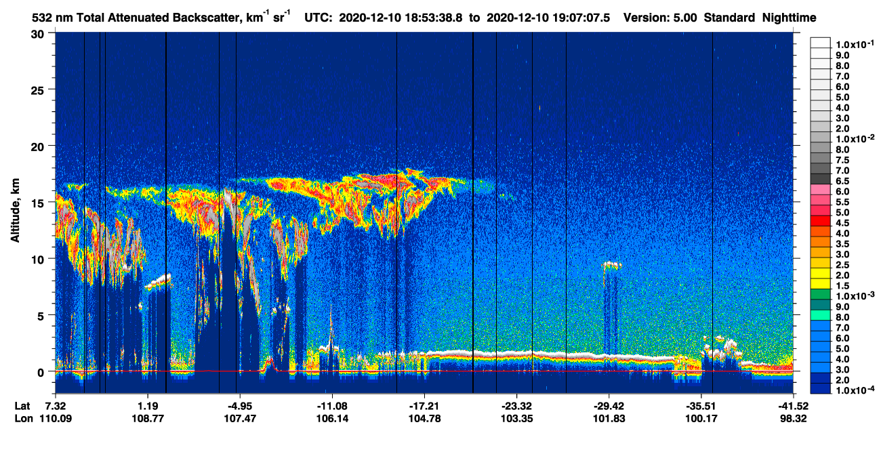
Task: Click the light pink swatch in the color bar
Action: pyautogui.click(x=820, y=189)
